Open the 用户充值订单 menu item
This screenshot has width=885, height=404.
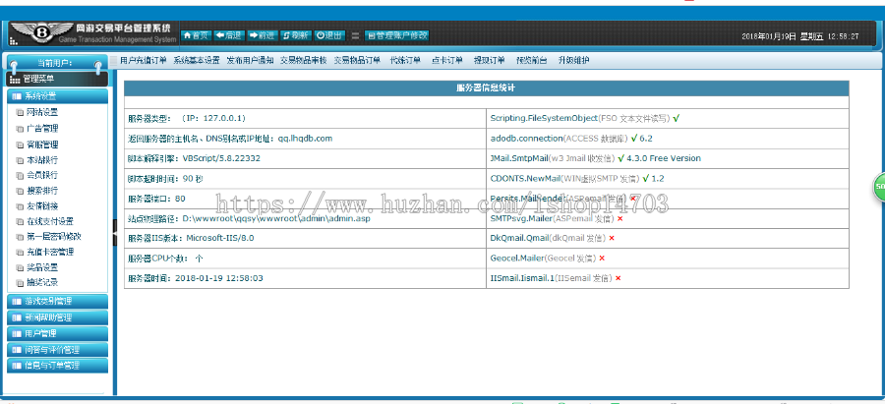coord(143,60)
